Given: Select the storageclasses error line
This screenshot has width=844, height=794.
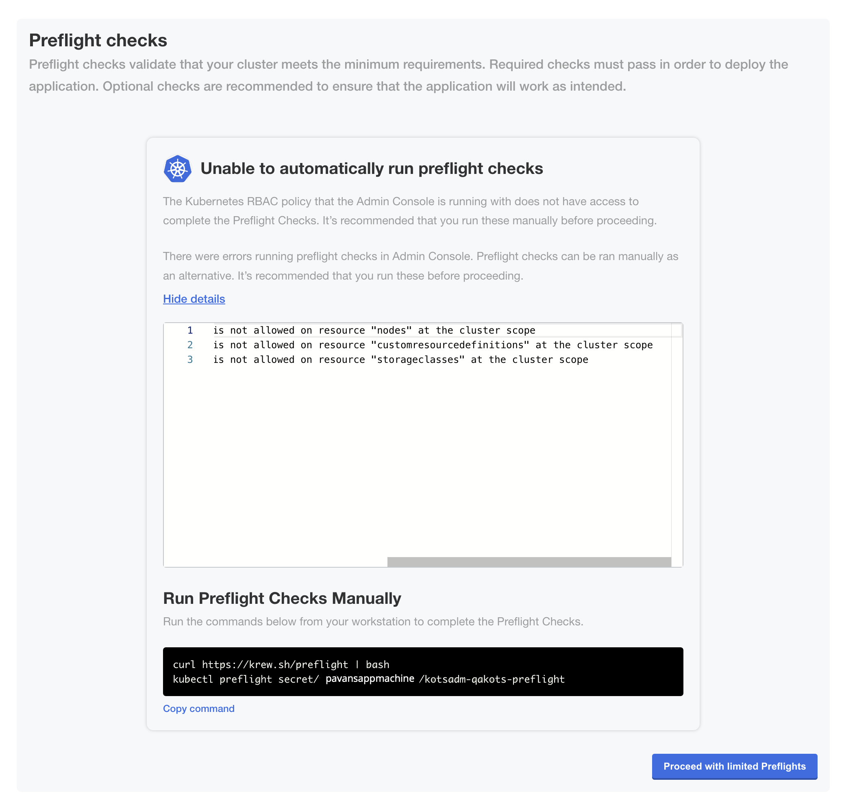Looking at the screenshot, I should (401, 360).
